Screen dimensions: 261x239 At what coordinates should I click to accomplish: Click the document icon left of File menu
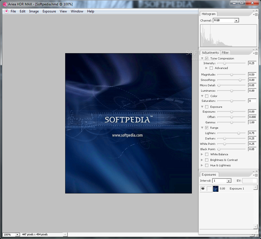point(6,11)
